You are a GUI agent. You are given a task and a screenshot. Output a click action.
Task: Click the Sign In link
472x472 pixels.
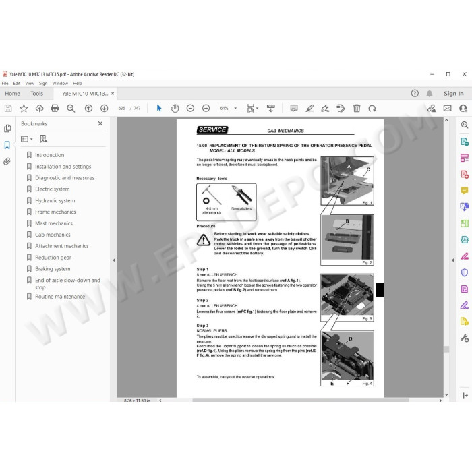click(x=453, y=94)
